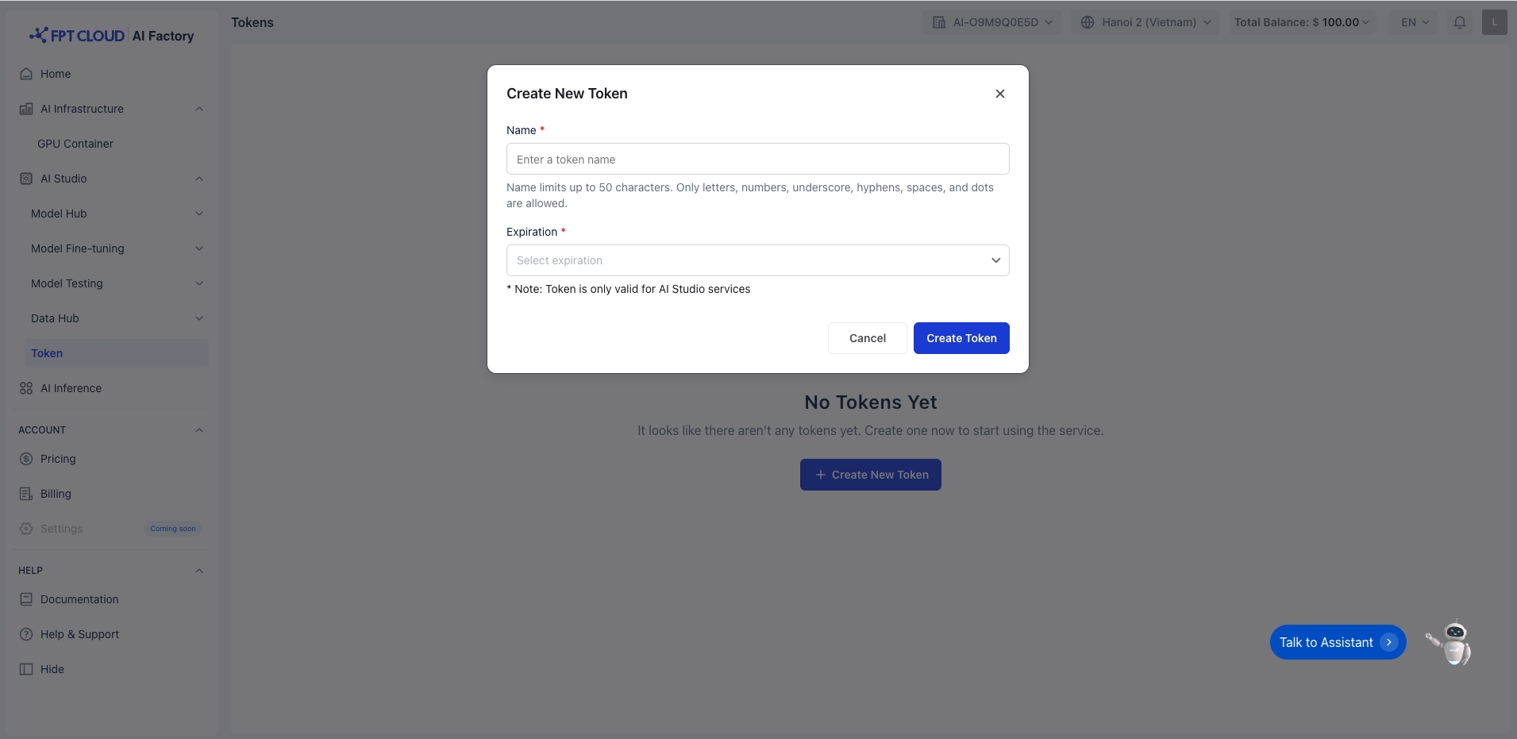Image resolution: width=1517 pixels, height=739 pixels.
Task: Select Token in the sidebar
Action: coord(47,353)
